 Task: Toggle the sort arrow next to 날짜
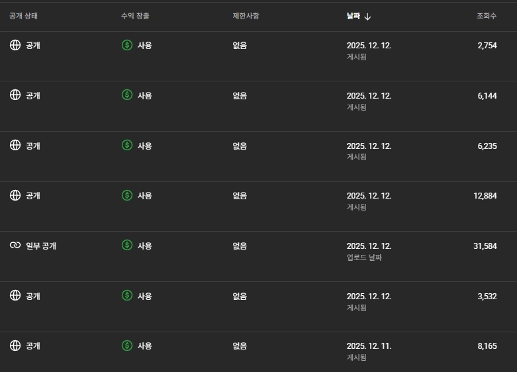[368, 17]
